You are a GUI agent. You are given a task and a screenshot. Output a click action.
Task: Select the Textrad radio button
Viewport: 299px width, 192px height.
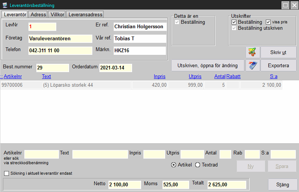[x=198, y=165]
